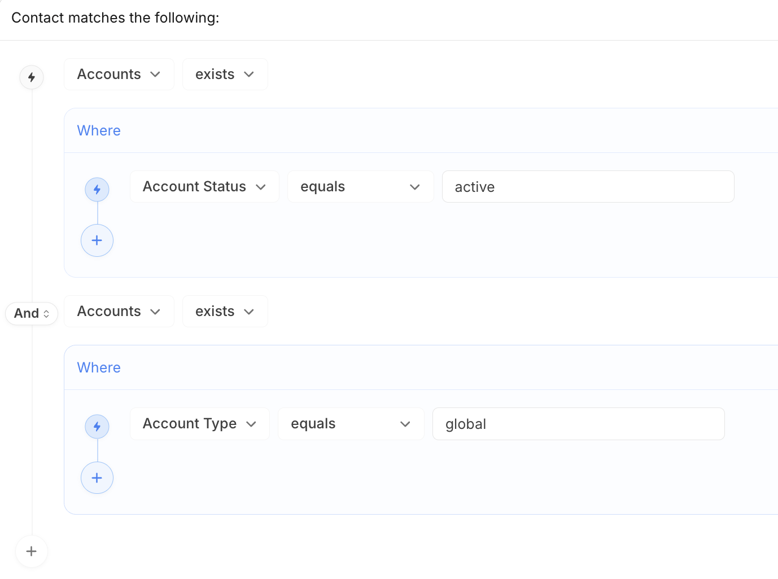Change the exists operator in the second Accounts rule

(x=225, y=312)
